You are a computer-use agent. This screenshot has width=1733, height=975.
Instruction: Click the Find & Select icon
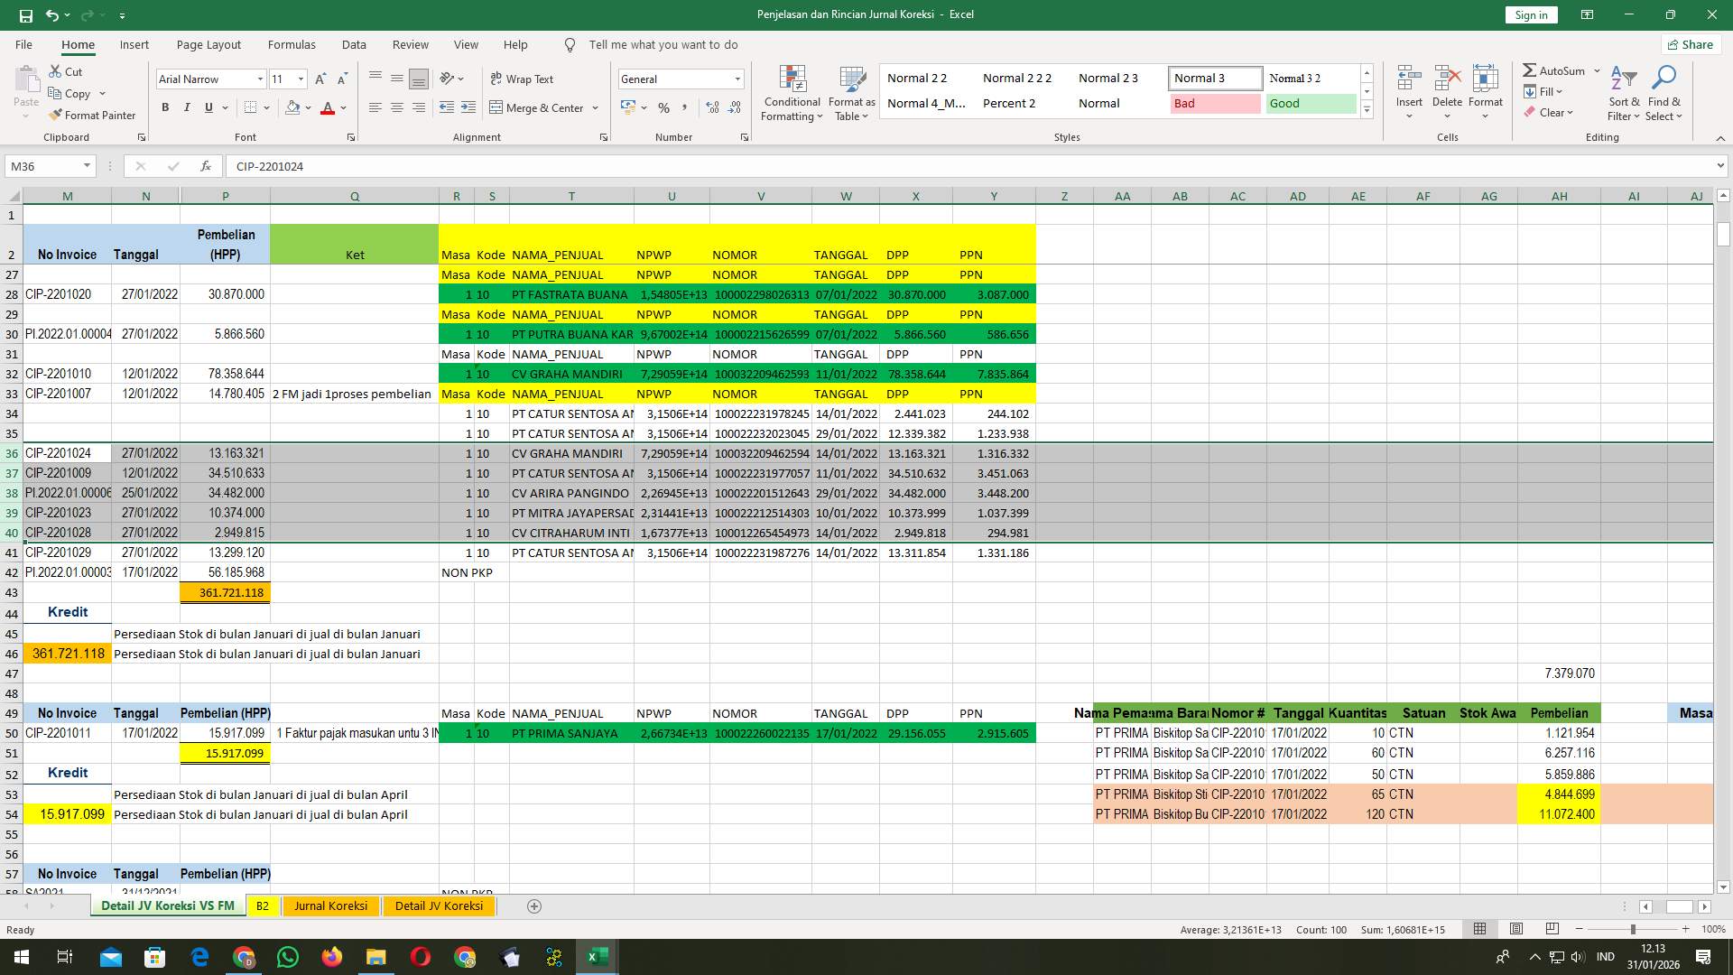(x=1663, y=91)
